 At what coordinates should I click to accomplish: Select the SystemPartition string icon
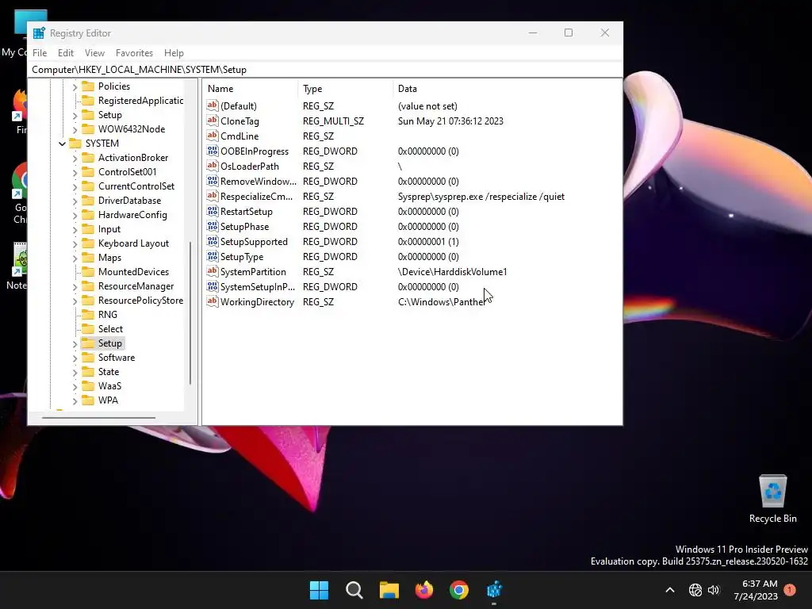pos(213,271)
